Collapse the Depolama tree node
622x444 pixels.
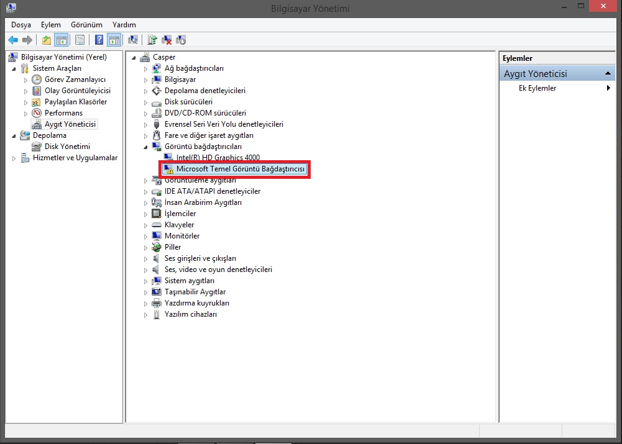[14, 136]
